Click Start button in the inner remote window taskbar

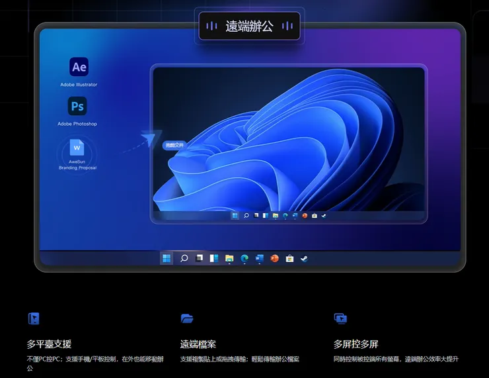[x=235, y=215]
